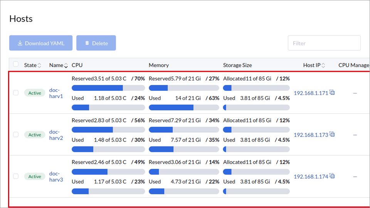The height and width of the screenshot is (208, 370).
Task: Click text 'Reserved2.46 of 5.03 C'
Action: coord(99,162)
